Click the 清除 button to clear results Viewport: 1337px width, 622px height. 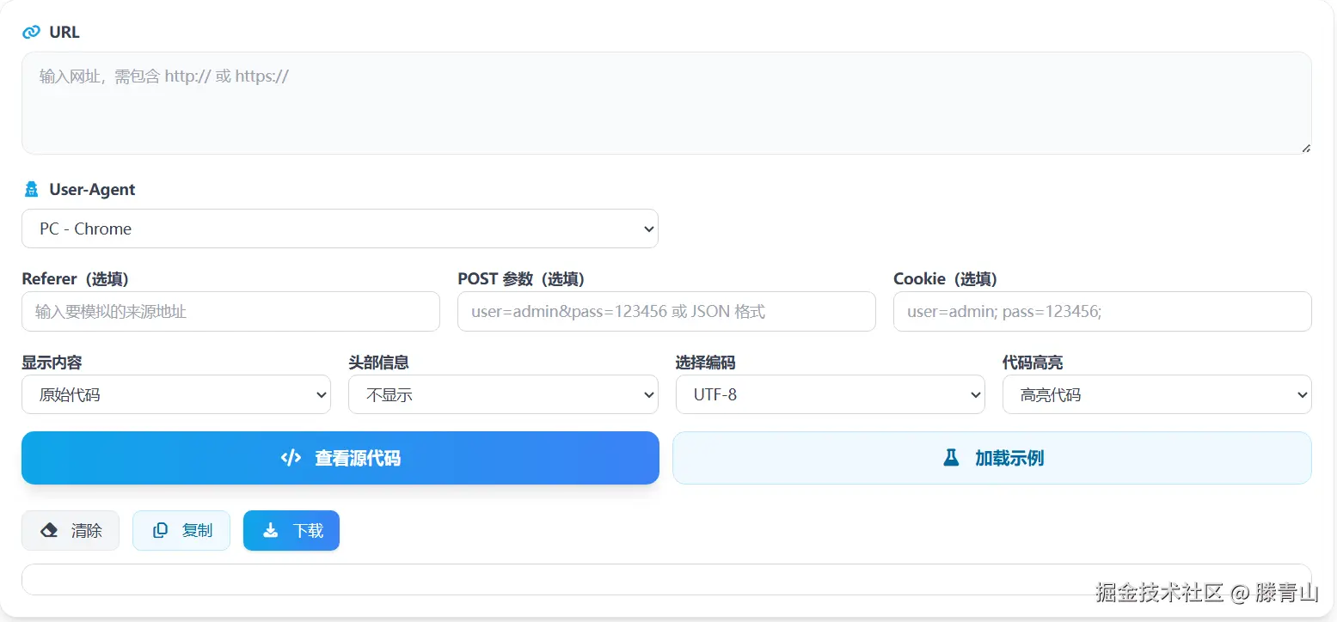[70, 530]
